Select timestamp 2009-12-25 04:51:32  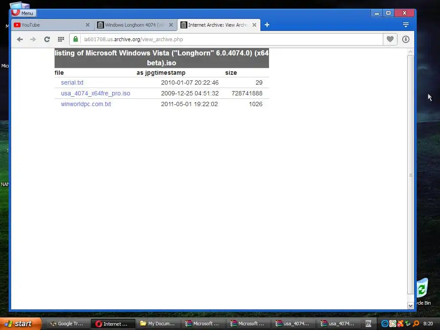point(189,93)
